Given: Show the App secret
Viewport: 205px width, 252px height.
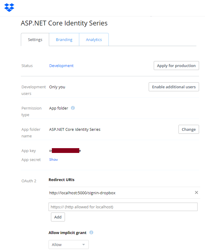Looking at the screenshot, I should point(54,160).
